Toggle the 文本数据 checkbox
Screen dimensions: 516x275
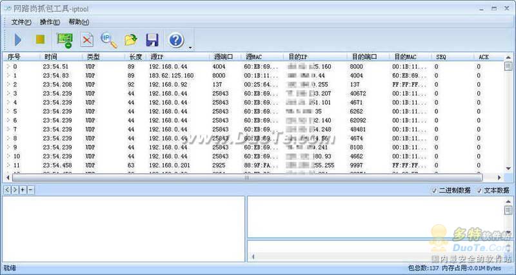coord(479,191)
